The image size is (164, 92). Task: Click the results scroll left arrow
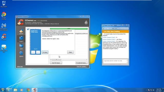click(x=51, y=60)
